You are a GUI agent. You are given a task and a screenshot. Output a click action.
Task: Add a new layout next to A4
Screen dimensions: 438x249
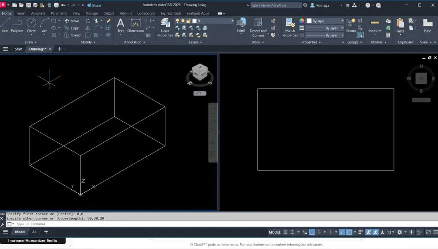coord(46,232)
